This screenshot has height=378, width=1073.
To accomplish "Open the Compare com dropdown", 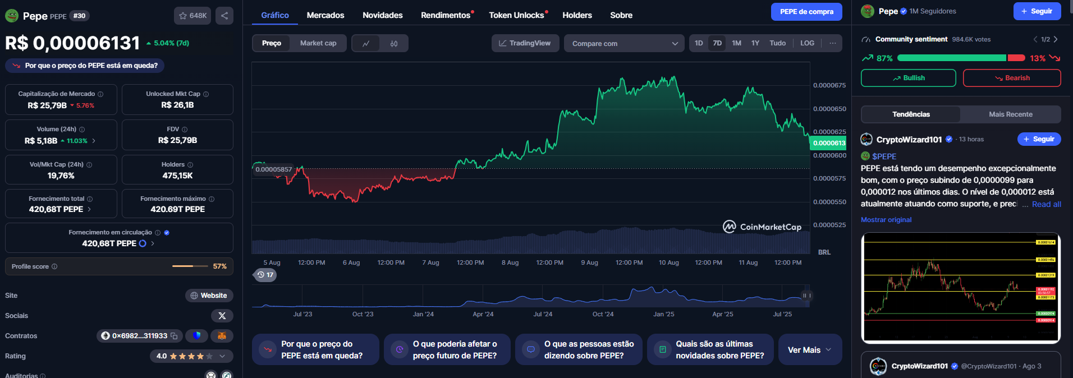I will 624,43.
